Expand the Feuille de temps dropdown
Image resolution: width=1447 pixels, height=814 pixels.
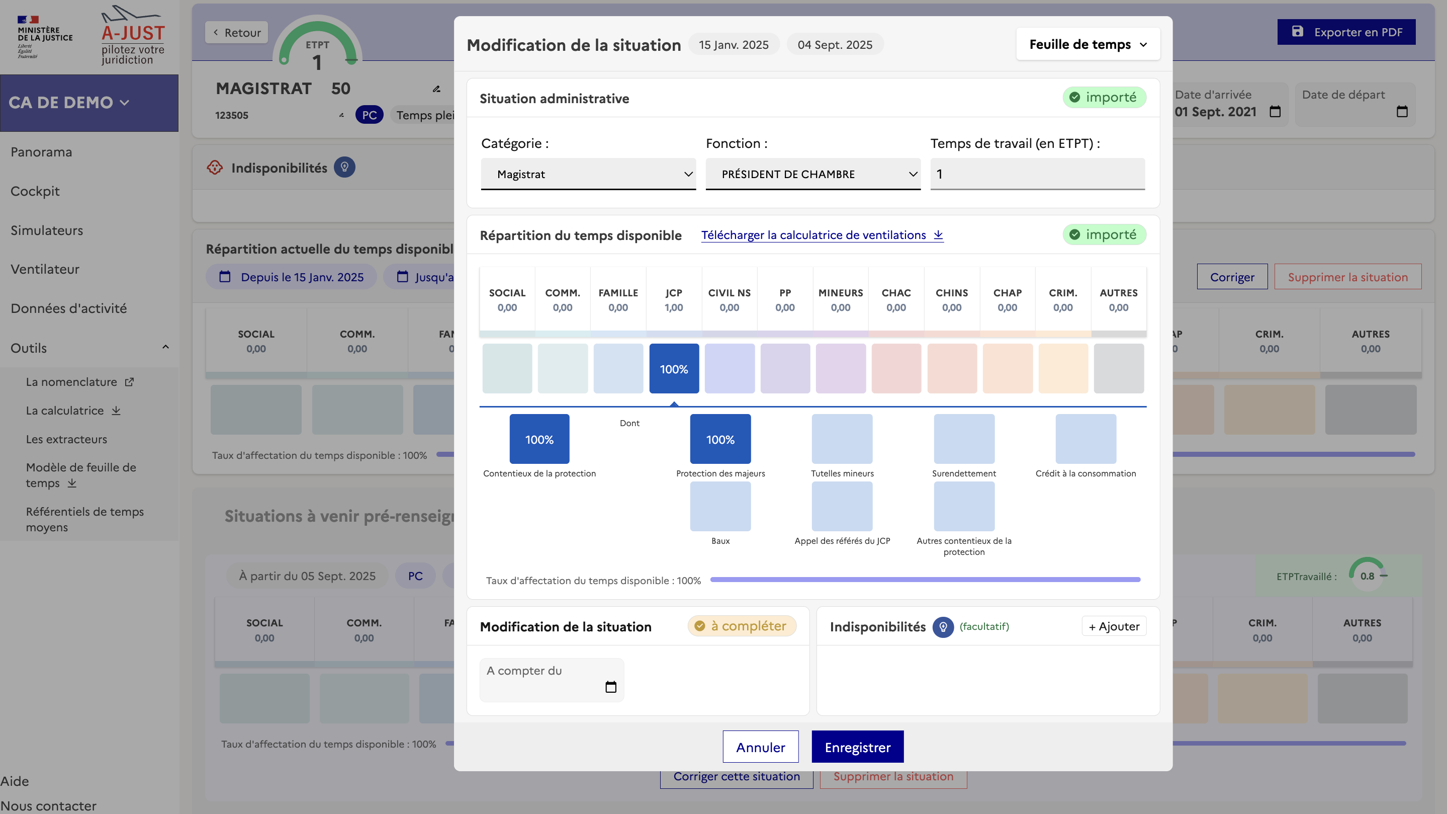[x=1088, y=44]
